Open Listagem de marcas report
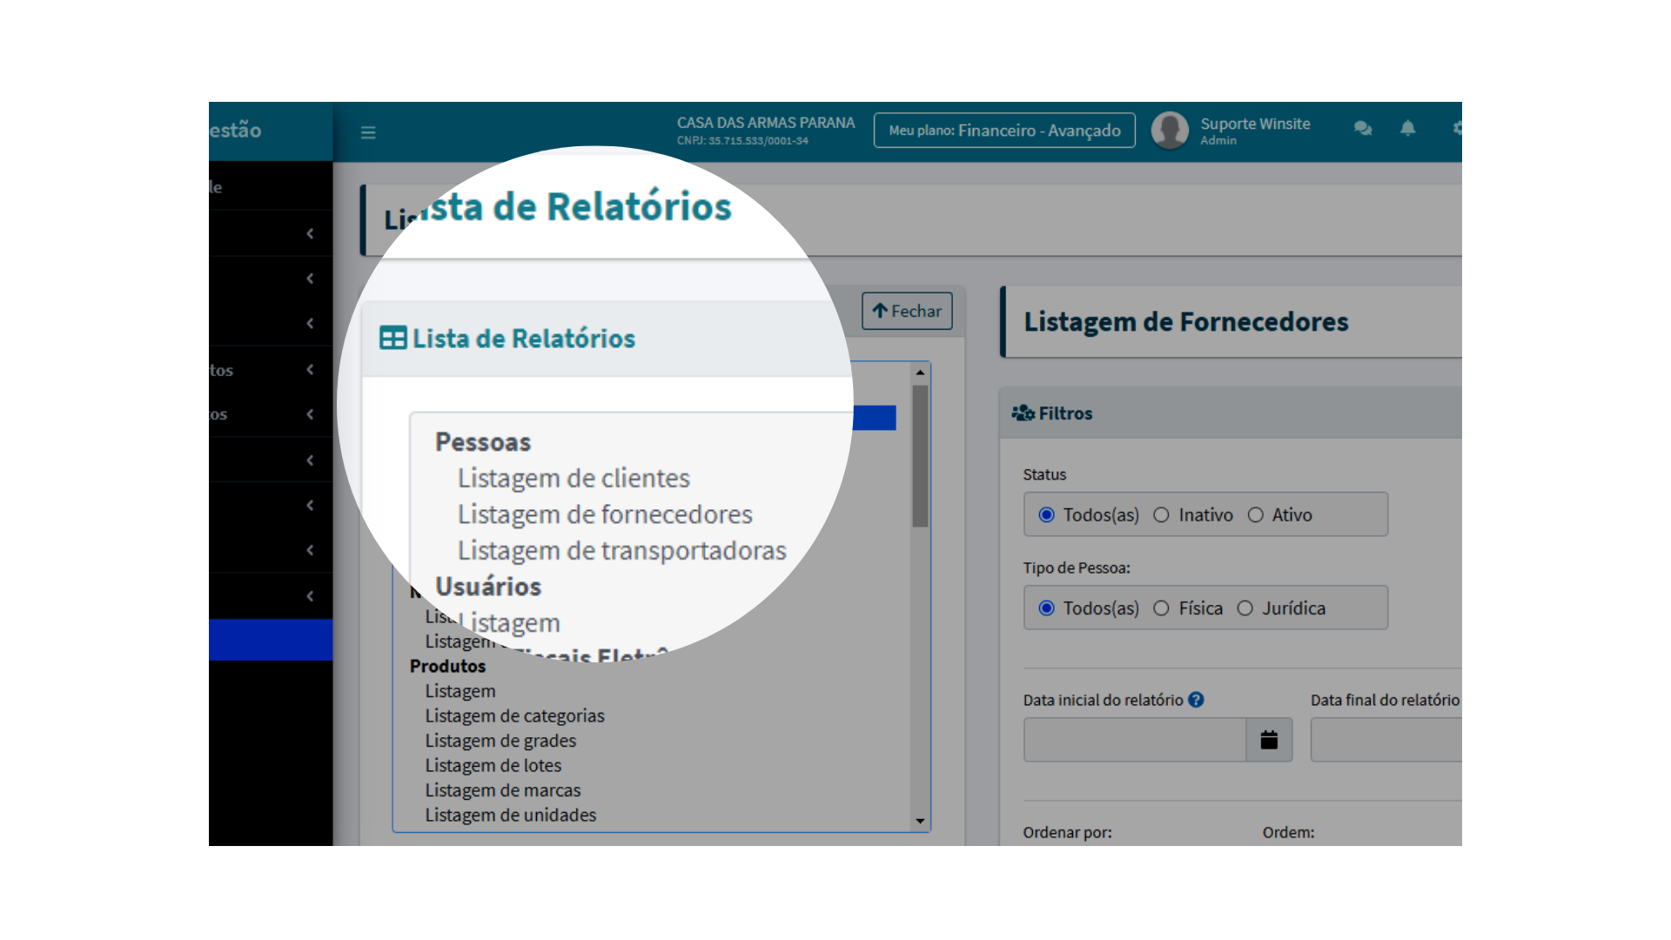Image resolution: width=1671 pixels, height=940 pixels. [502, 790]
